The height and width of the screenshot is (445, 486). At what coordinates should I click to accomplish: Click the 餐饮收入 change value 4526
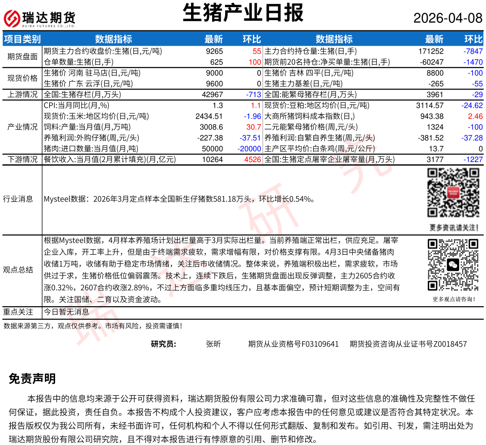[x=252, y=159]
